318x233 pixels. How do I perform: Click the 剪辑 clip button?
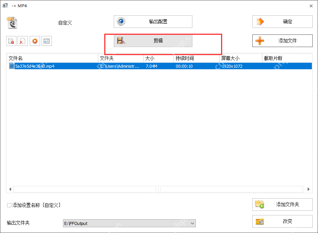coord(153,41)
